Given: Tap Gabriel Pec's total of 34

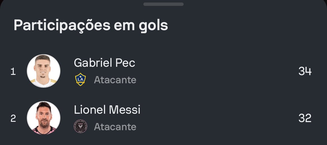Looking at the screenshot, I should tap(305, 72).
